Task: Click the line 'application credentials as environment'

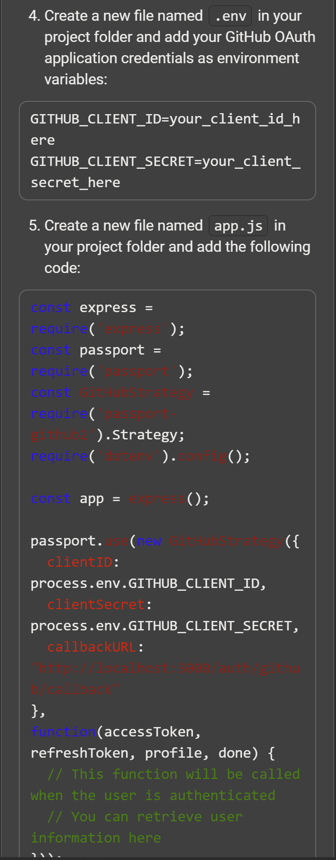Action: [x=172, y=58]
